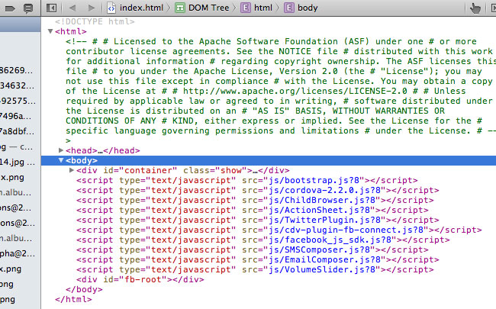Click the DOM Tree icon in breadcrumb

(x=180, y=8)
